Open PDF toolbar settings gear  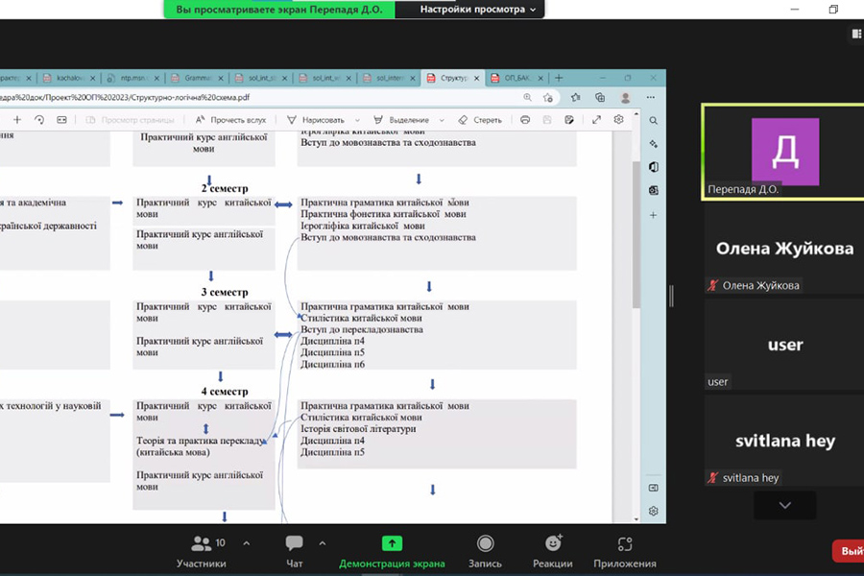pos(619,120)
